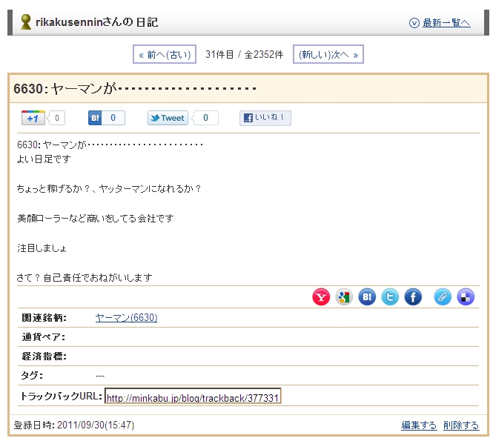
Task: Click 編集する to edit the entry
Action: [419, 425]
